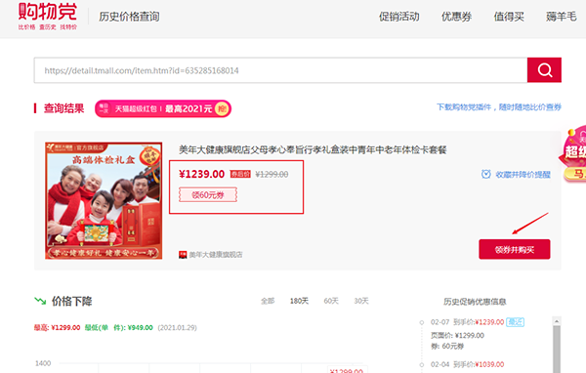Click the 页面价: ¥1299.00 line
The image size is (586, 373).
pyautogui.click(x=457, y=336)
